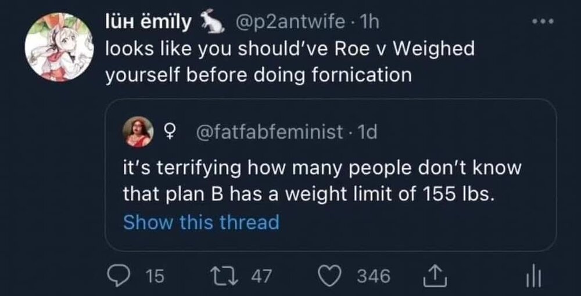Viewport: 581px width, 296px height.
Task: Click the reply speech bubble icon
Action: tap(120, 276)
